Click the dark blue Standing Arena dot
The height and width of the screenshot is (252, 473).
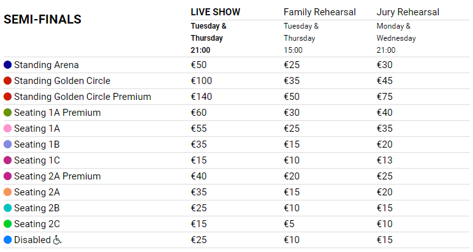click(x=8, y=65)
